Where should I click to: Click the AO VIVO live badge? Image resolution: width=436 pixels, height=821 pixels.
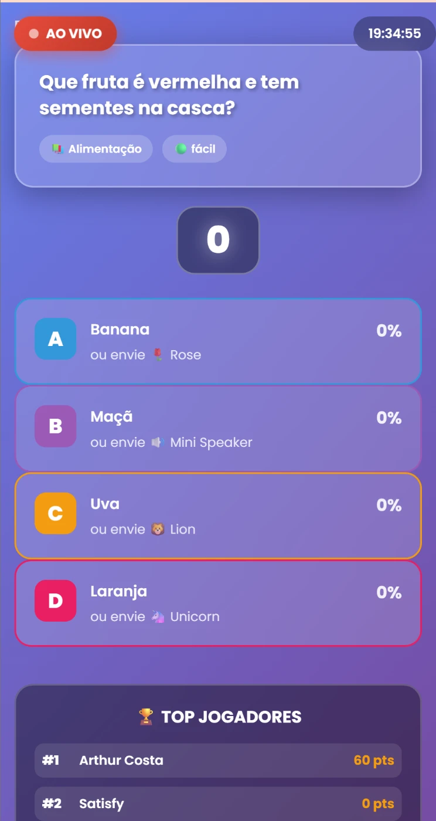[66, 33]
